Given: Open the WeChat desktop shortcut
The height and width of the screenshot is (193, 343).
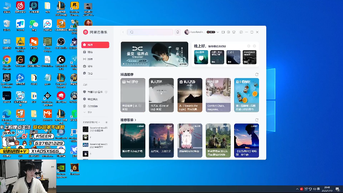Looking at the screenshot, I should (x=34, y=25).
